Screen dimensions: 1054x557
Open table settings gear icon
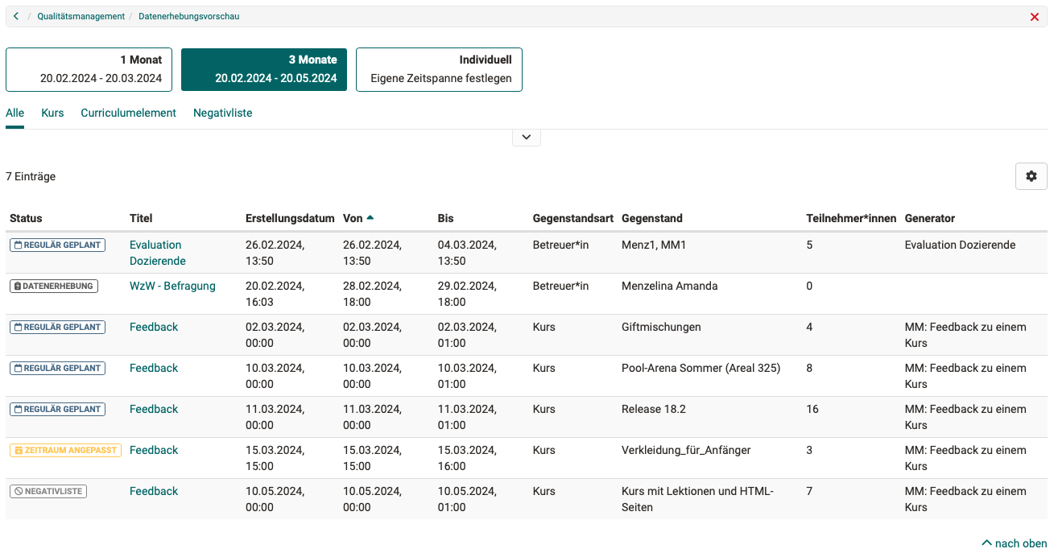coord(1031,176)
